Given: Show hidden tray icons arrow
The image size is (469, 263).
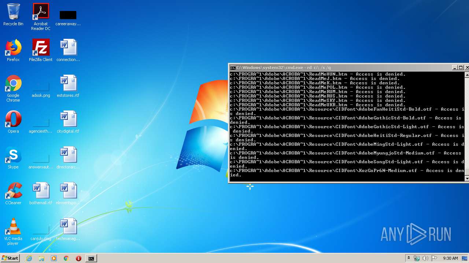Looking at the screenshot, I should click(409, 258).
